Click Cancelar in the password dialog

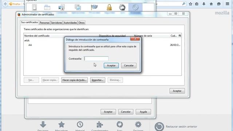point(129,65)
